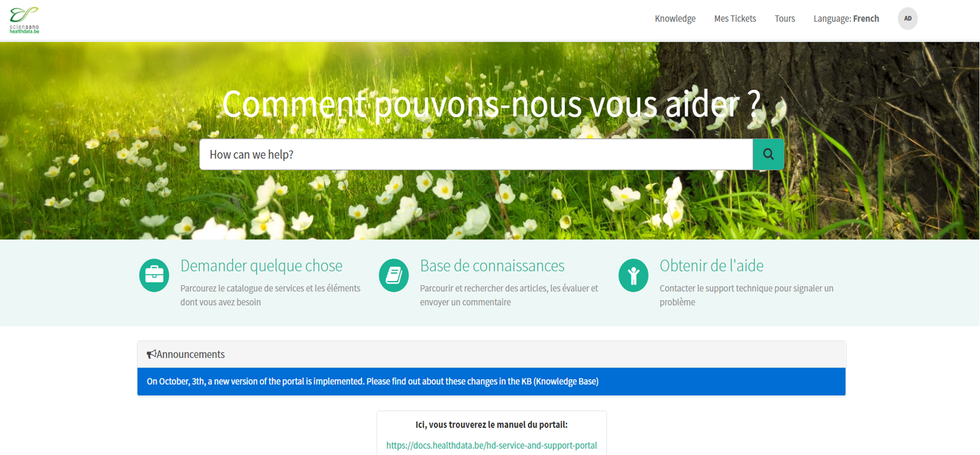Expand the Language: French selector
Screen dimensions: 980x455
pyautogui.click(x=846, y=18)
